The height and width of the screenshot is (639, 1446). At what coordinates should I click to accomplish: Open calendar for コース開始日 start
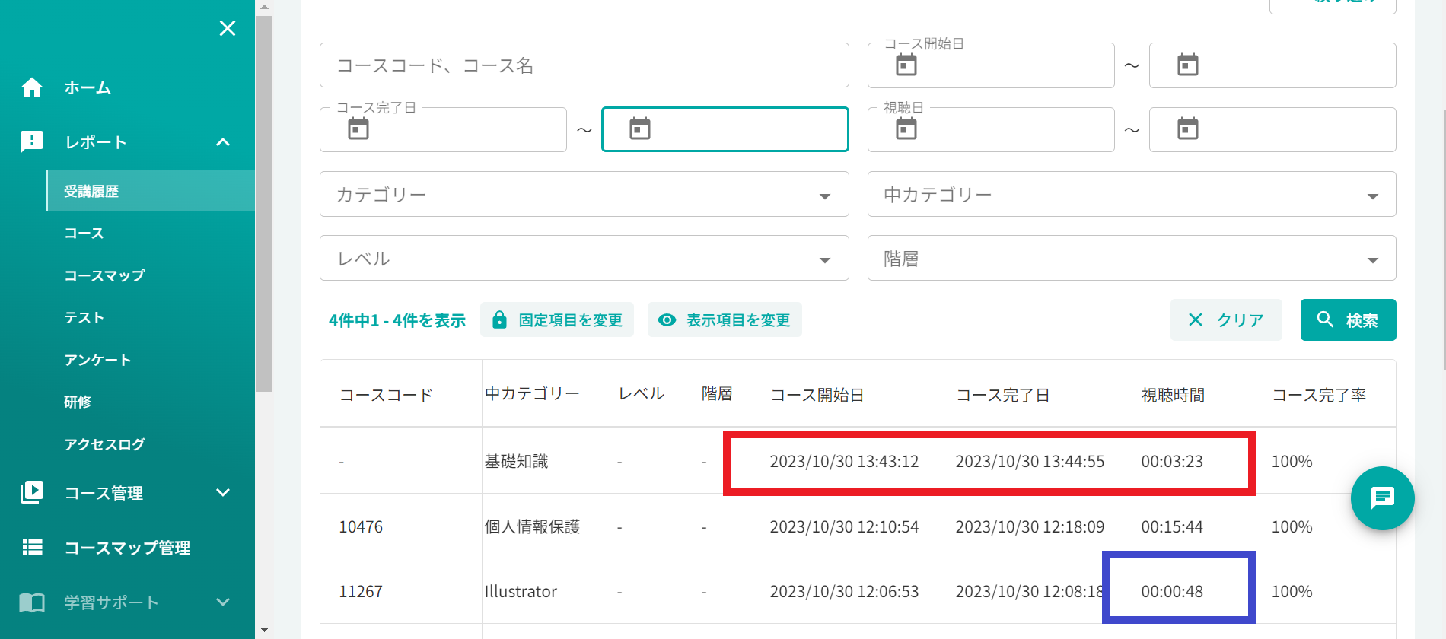tap(906, 65)
